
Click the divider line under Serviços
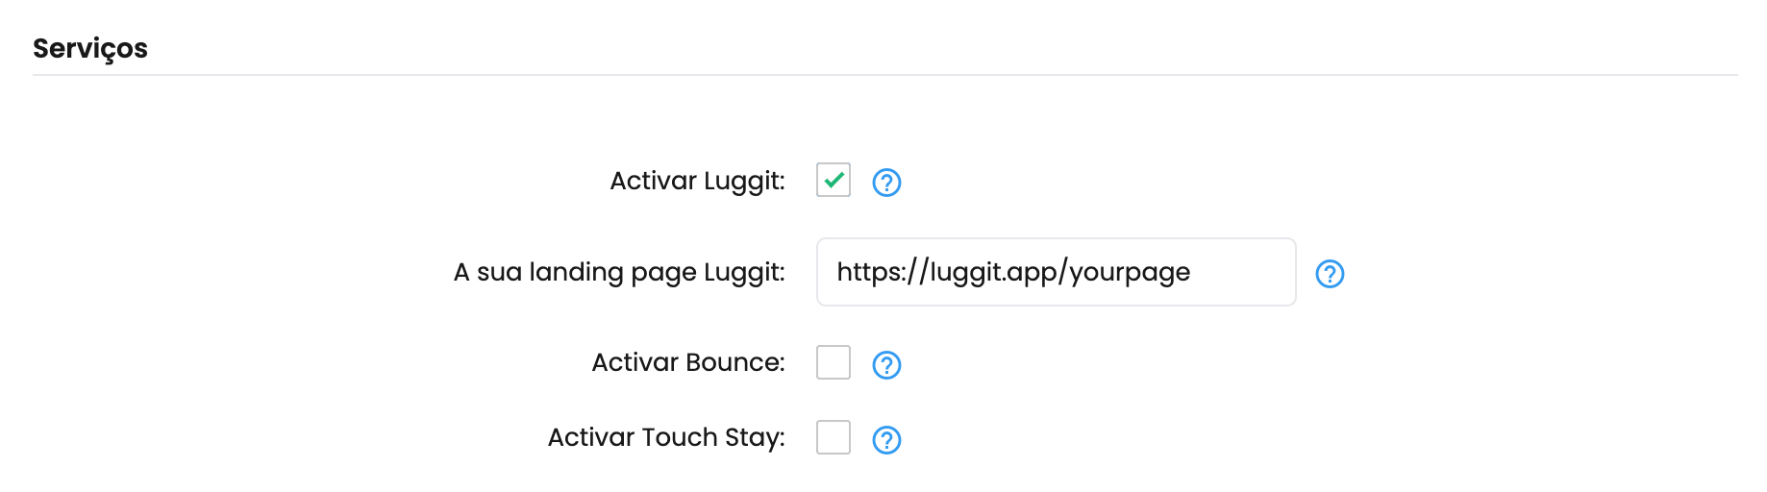(884, 75)
